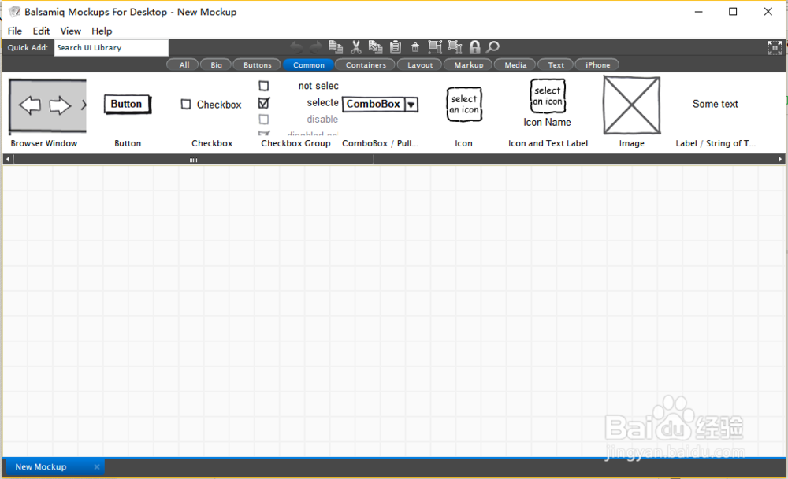Switch to Layout library category
This screenshot has width=788, height=479.
pyautogui.click(x=420, y=64)
